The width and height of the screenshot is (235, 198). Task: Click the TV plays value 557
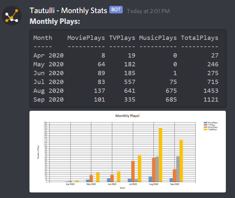click(130, 82)
